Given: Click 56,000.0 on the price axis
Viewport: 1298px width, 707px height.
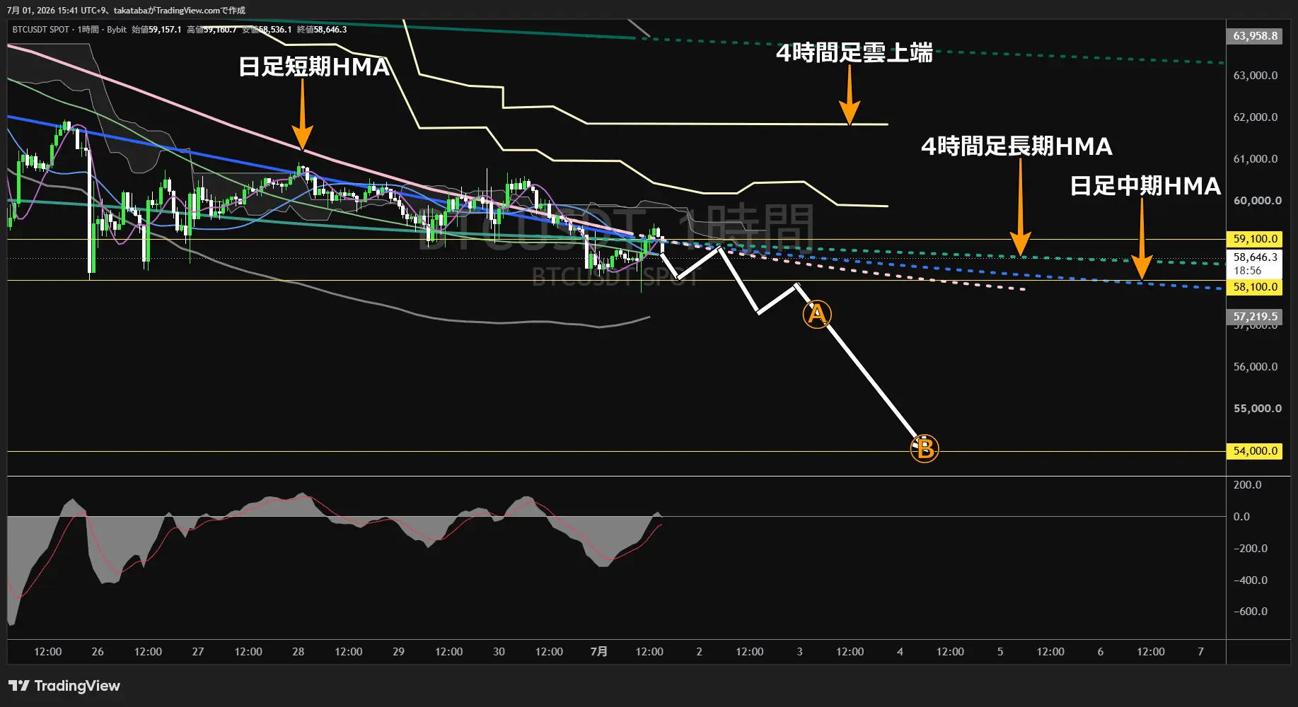Looking at the screenshot, I should 1256,367.
